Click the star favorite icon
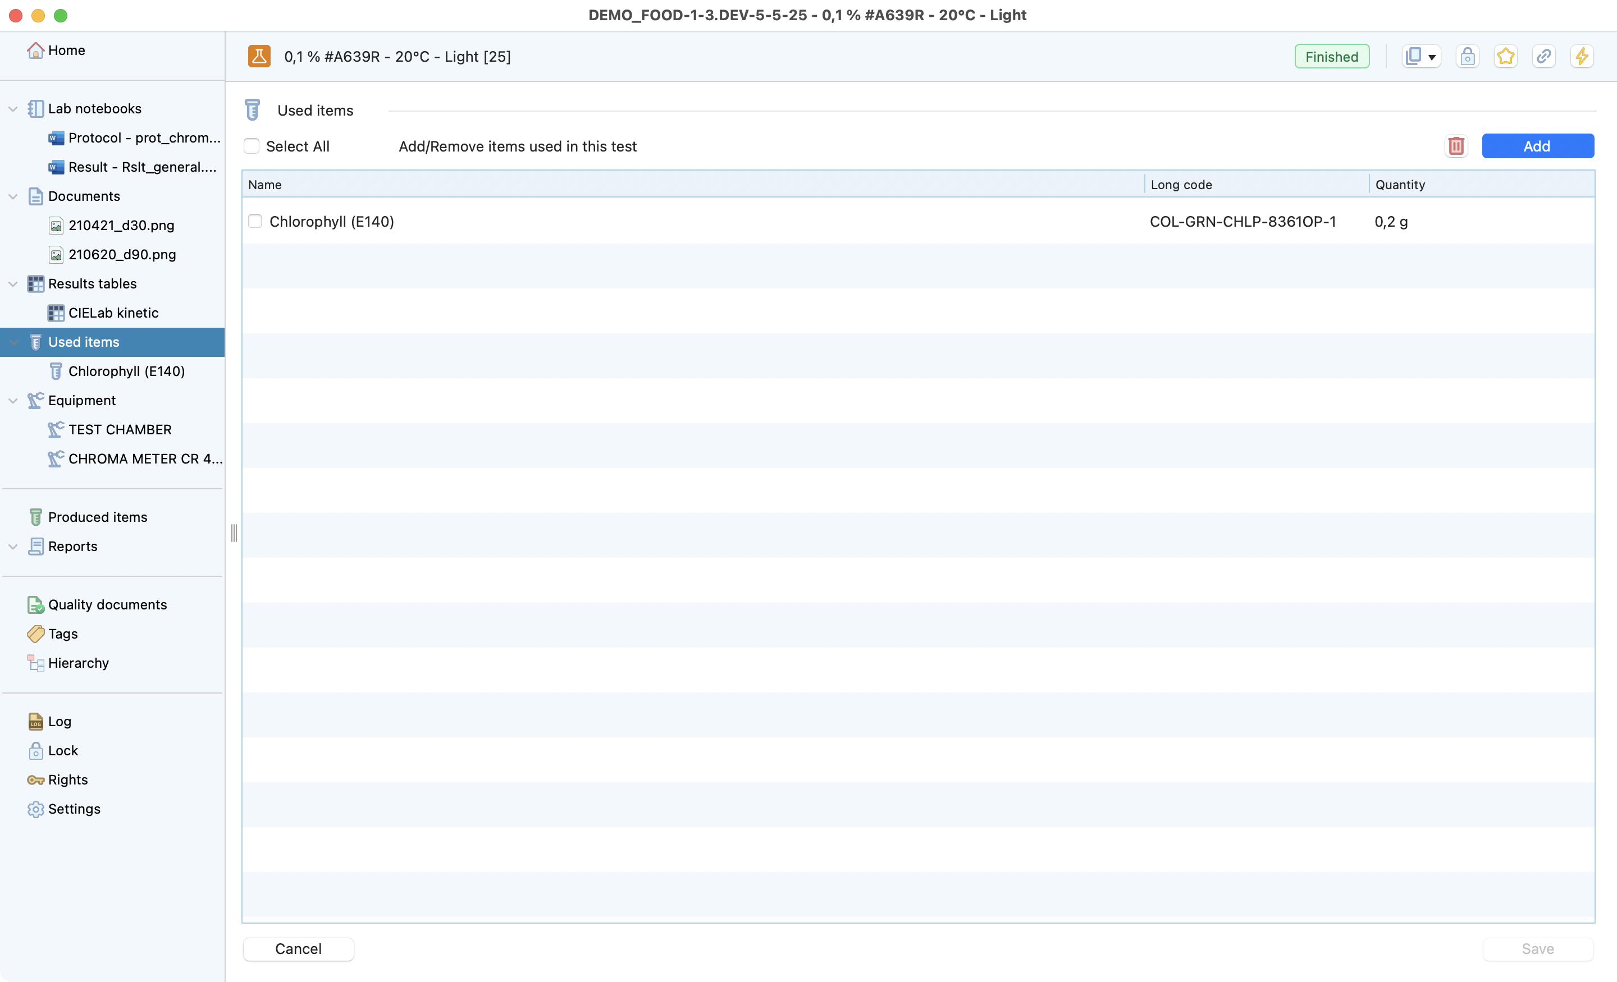 coord(1505,57)
